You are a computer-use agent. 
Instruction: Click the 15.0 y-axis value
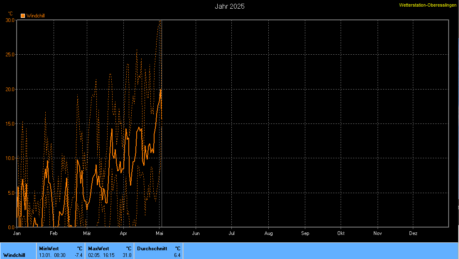pyautogui.click(x=10, y=124)
